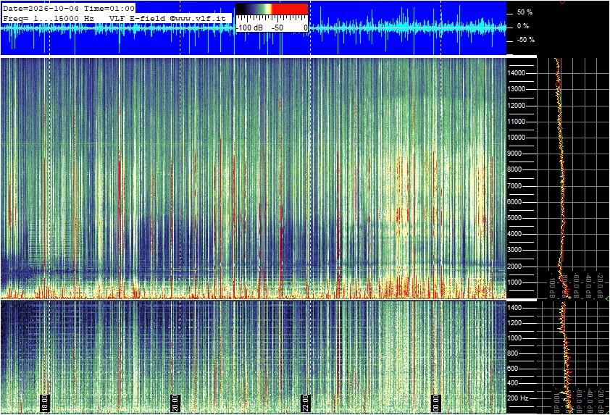Click the 4000 frequency axis label
The width and height of the screenshot is (610, 415).
tap(514, 234)
